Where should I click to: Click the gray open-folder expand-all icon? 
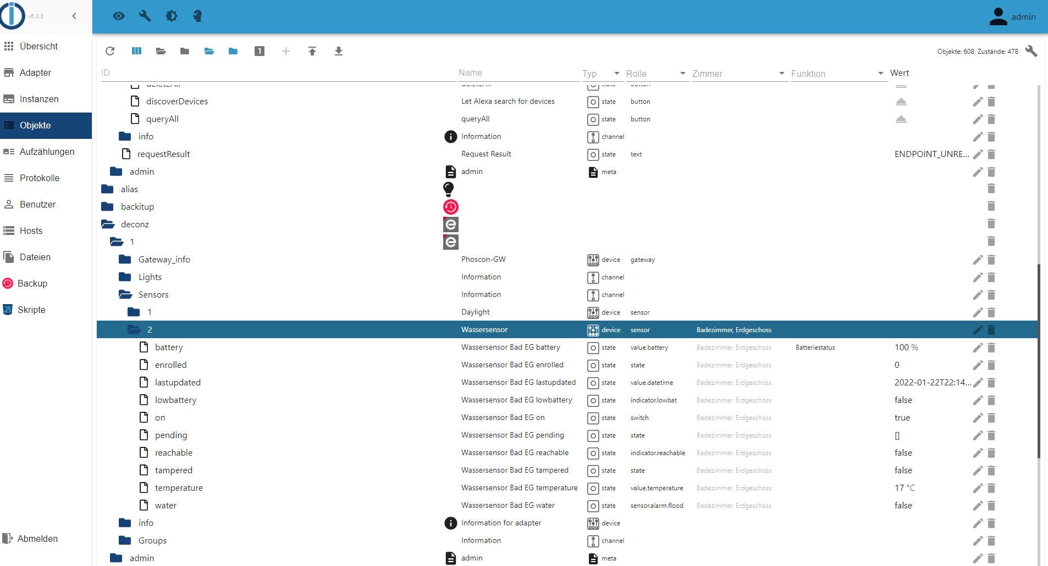pyautogui.click(x=161, y=51)
